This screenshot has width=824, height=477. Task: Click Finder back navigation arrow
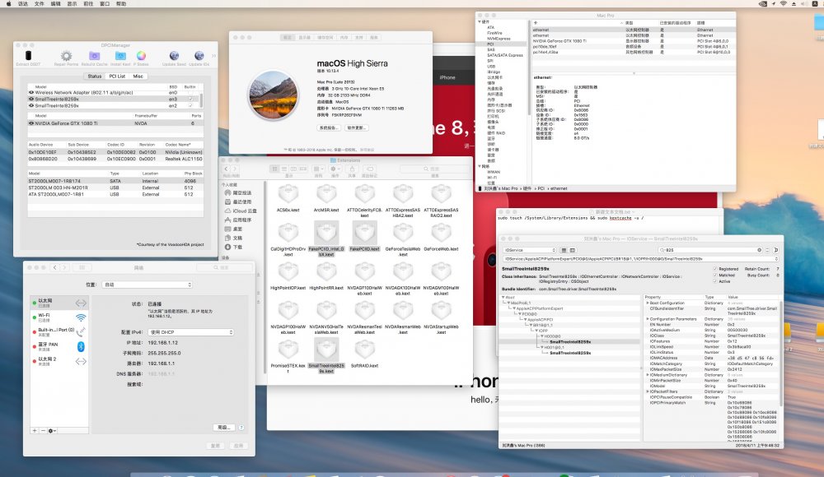click(227, 169)
